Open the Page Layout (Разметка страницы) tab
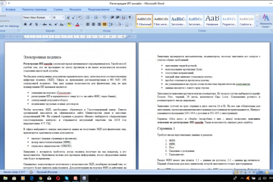Image resolution: width=273 pixels, height=182 pixels. click(34, 9)
